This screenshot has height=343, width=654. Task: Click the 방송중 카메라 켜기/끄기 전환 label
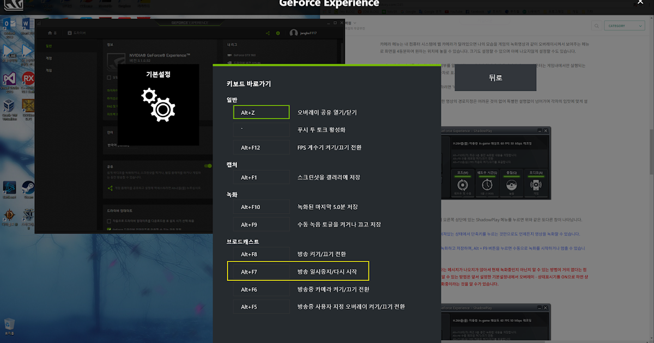[x=333, y=289]
